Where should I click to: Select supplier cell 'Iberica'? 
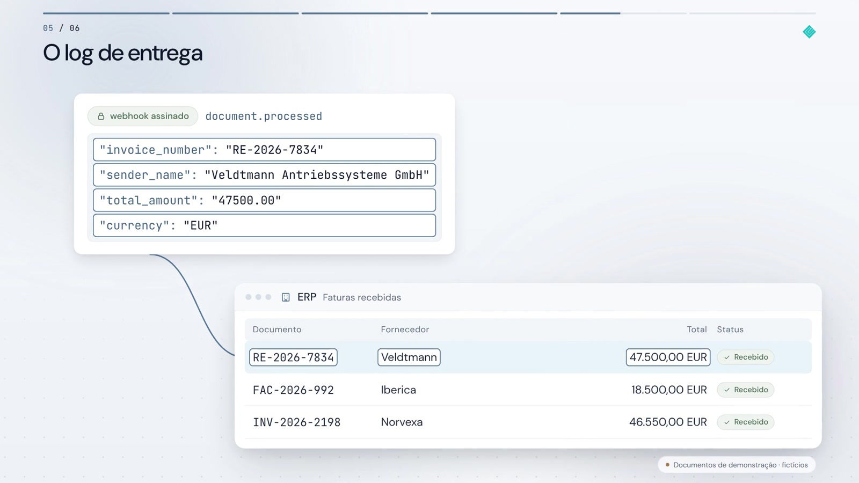point(398,390)
